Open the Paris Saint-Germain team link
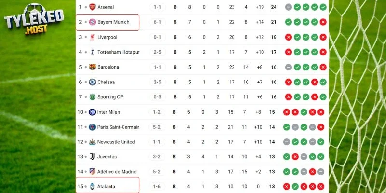 click(x=118, y=127)
